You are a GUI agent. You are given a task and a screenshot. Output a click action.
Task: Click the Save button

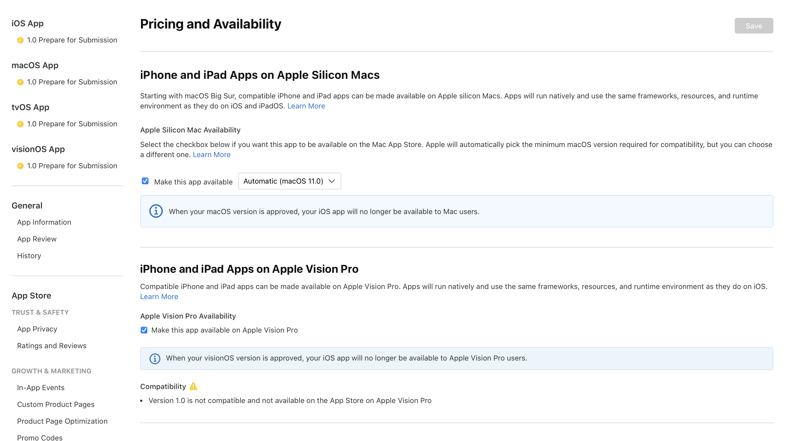[x=754, y=26]
